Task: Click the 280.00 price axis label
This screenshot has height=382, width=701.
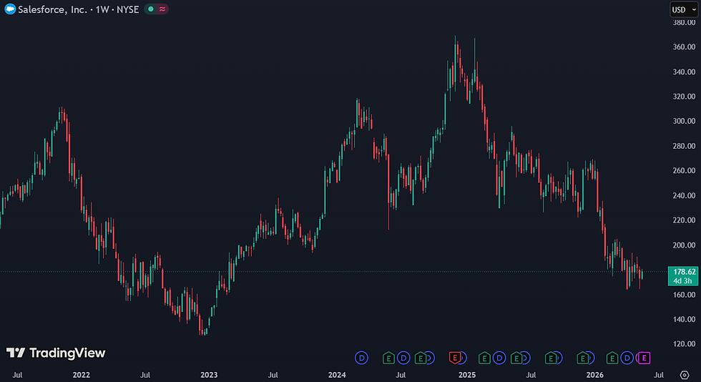Action: point(684,146)
